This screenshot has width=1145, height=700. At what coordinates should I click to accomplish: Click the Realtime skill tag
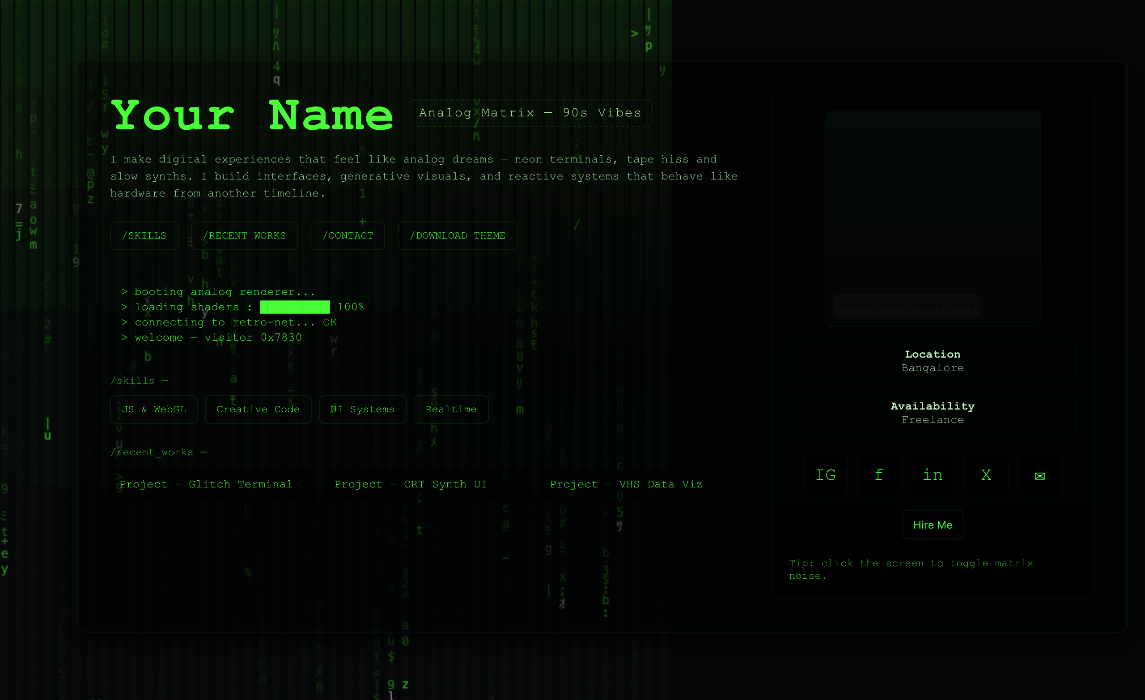[x=451, y=409]
